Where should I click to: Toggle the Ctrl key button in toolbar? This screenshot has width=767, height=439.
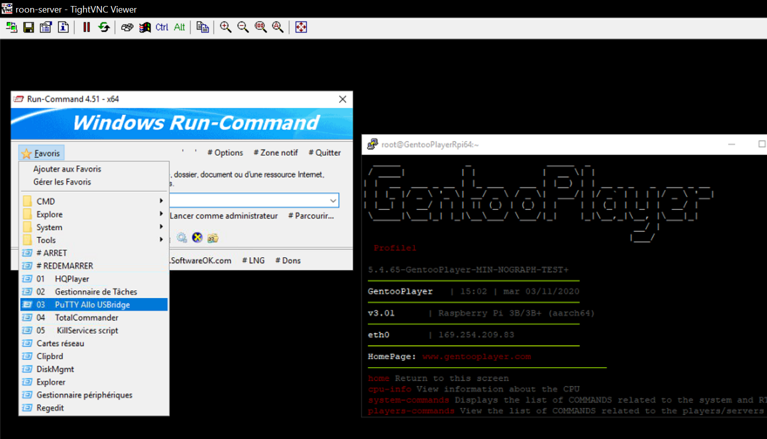click(162, 27)
